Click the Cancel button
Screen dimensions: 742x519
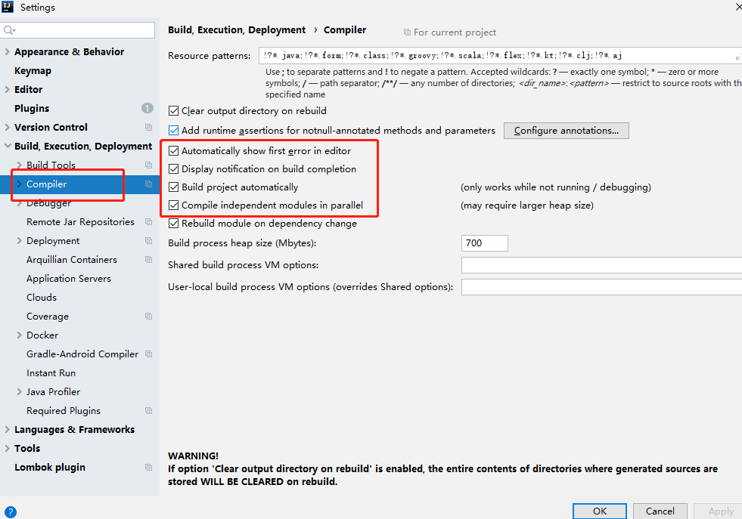tap(660, 511)
